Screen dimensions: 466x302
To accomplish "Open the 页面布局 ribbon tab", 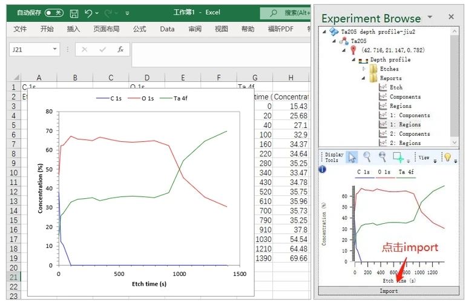I will (x=106, y=29).
